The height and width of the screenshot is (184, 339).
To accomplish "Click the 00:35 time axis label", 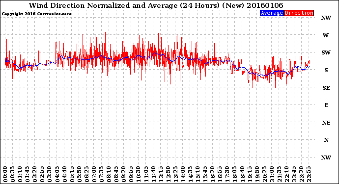I will tap(13, 174).
